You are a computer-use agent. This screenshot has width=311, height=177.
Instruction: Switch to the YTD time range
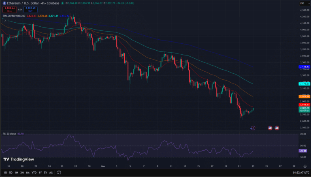click(34, 172)
